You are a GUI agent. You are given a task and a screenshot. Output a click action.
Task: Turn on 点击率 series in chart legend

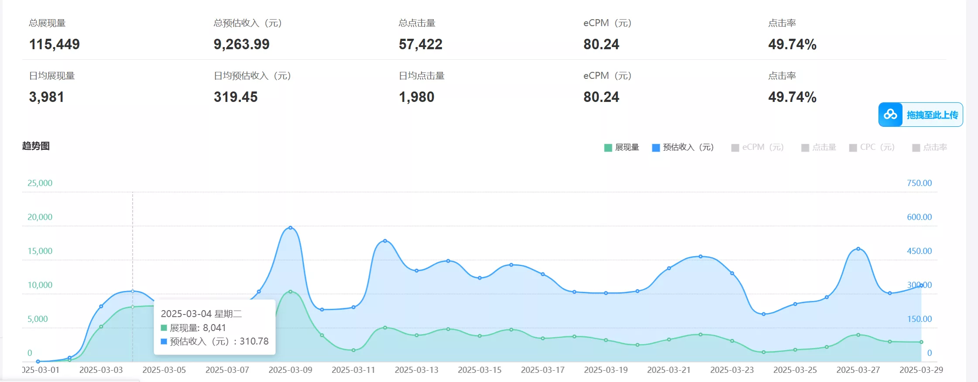pyautogui.click(x=935, y=148)
